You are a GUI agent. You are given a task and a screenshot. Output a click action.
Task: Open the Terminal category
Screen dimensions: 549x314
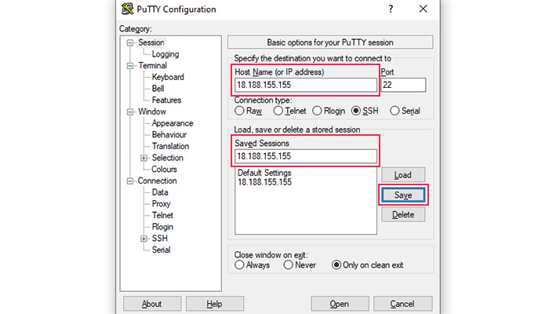click(152, 65)
